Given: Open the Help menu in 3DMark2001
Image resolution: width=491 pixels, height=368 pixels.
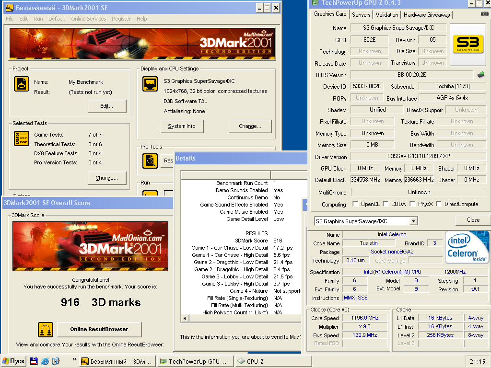Looking at the screenshot, I should click(141, 19).
